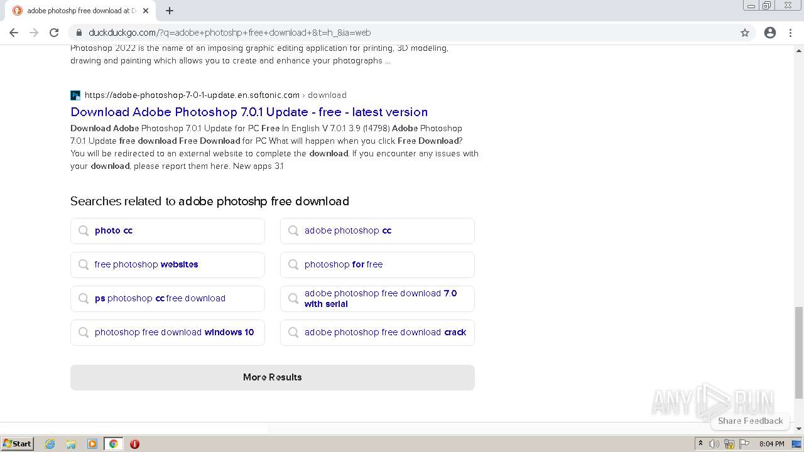Search related term photoshop for free

coord(377,265)
